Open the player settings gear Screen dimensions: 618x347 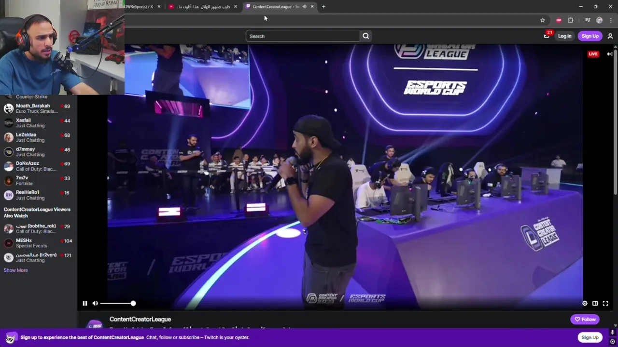[x=585, y=303]
